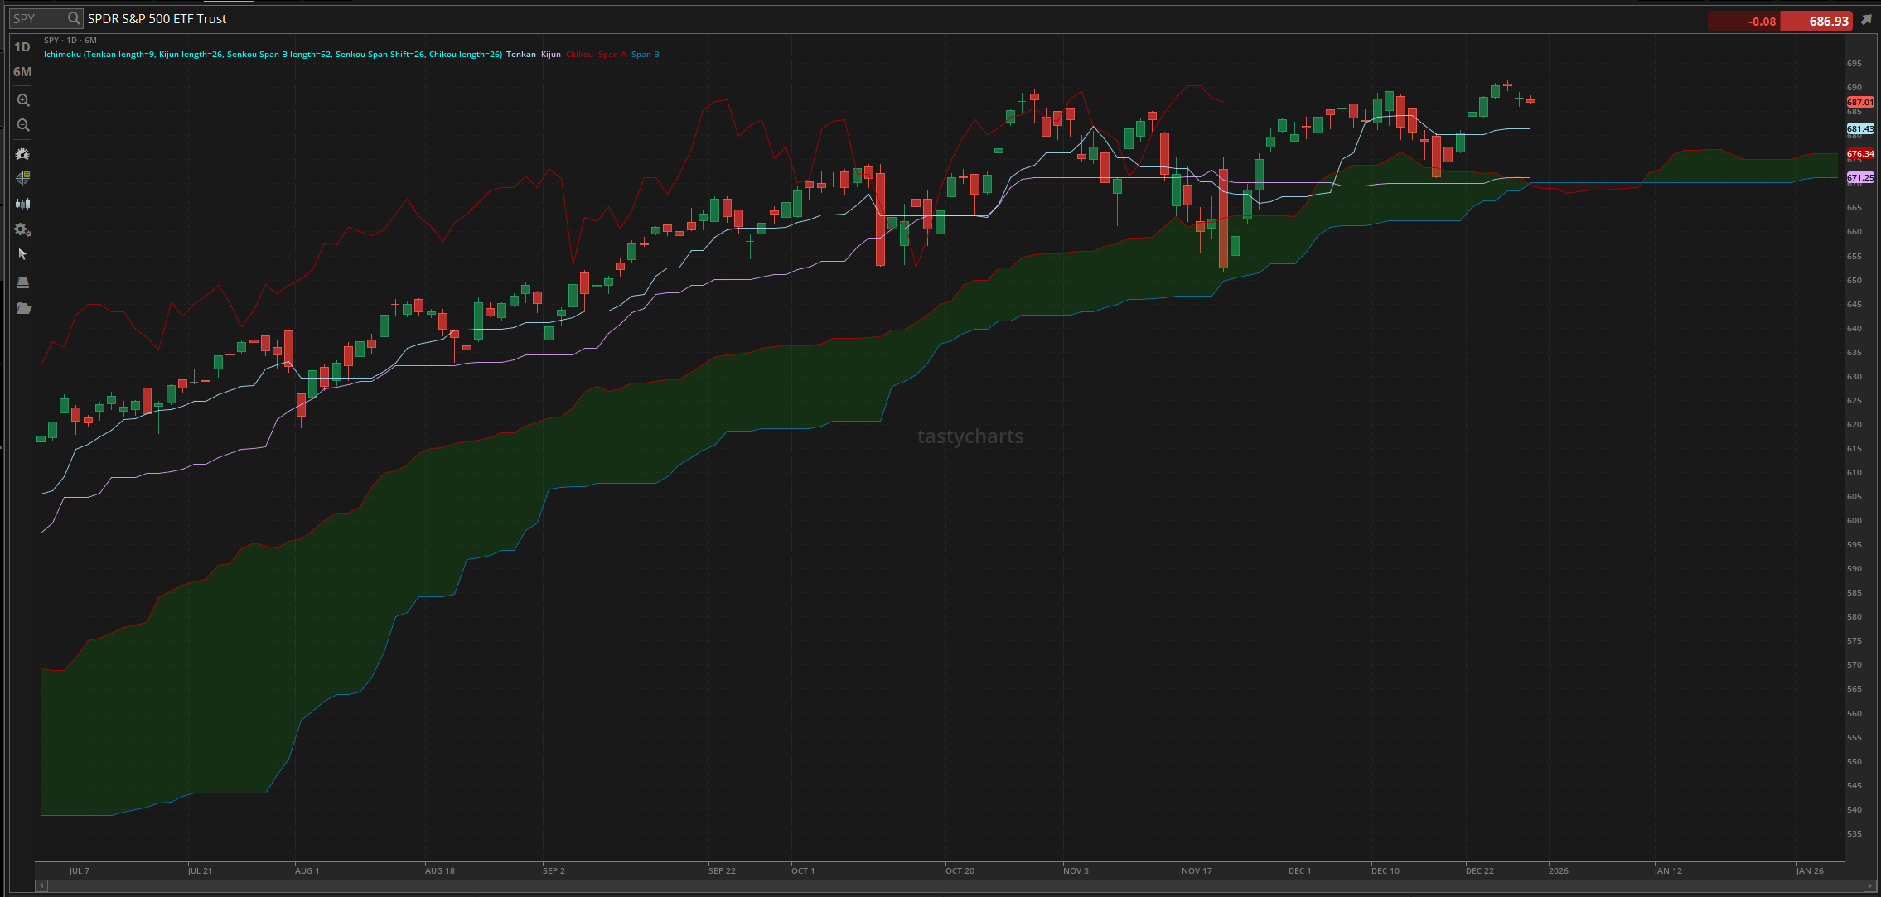
Task: Change chart type via candlestick icon
Action: (x=23, y=204)
